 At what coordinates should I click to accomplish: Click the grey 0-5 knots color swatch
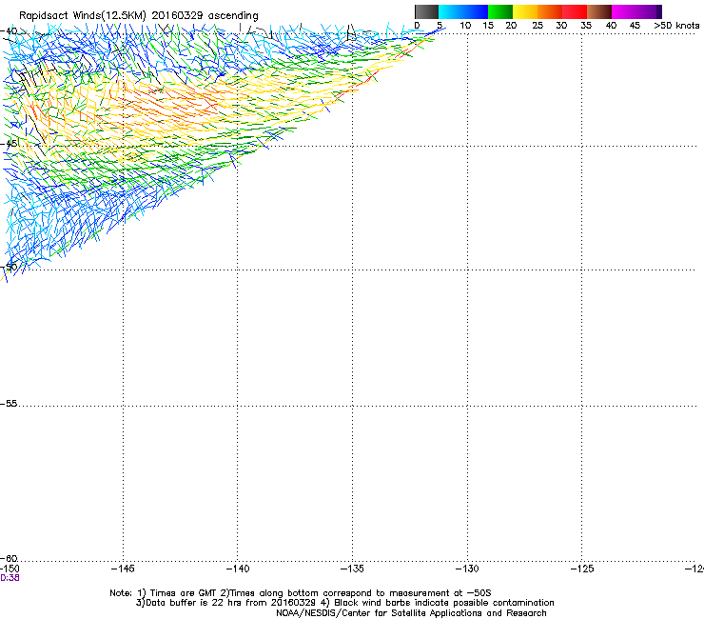[x=426, y=11]
